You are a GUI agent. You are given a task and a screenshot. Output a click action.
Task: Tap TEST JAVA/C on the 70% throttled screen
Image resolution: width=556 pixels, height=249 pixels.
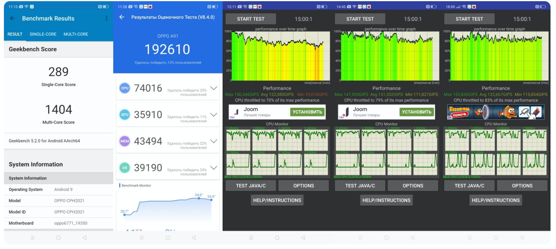(x=251, y=185)
